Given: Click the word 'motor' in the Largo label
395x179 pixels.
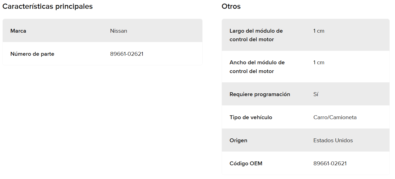Looking at the screenshot, I should click(x=266, y=40).
